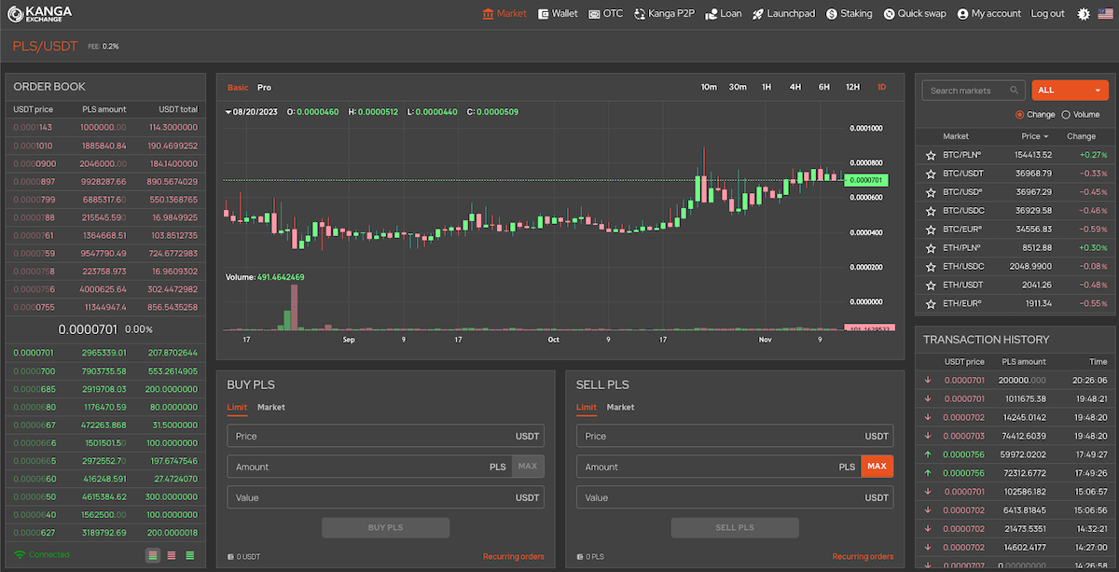Switch chart to Pro mode

(264, 87)
